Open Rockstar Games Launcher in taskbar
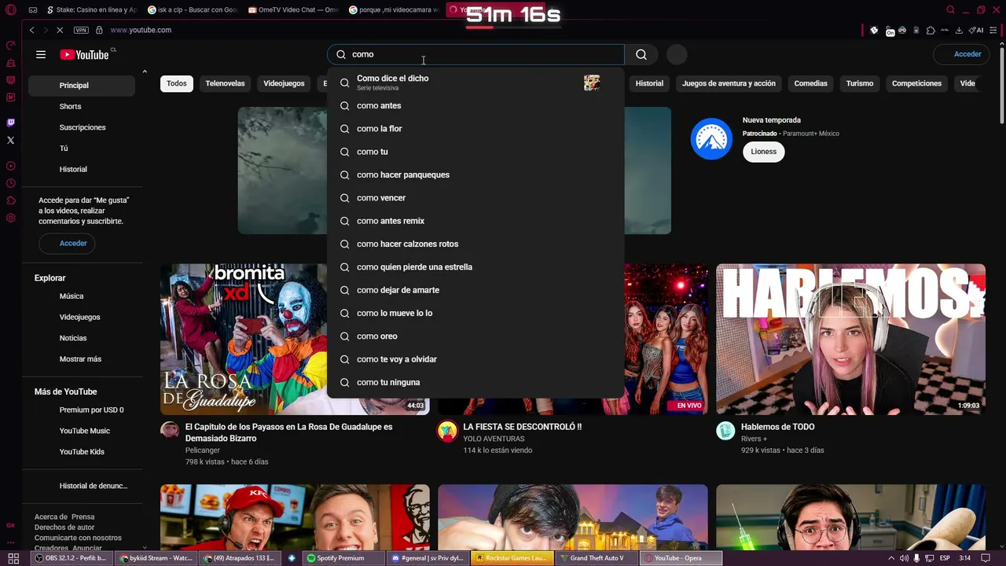Viewport: 1006px width, 566px height. pos(512,558)
